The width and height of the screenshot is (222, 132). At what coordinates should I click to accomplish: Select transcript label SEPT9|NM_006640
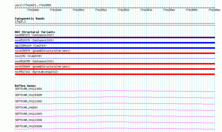point(26,107)
